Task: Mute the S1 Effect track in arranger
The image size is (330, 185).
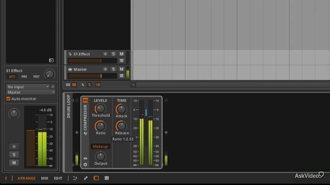Action: pos(122,54)
